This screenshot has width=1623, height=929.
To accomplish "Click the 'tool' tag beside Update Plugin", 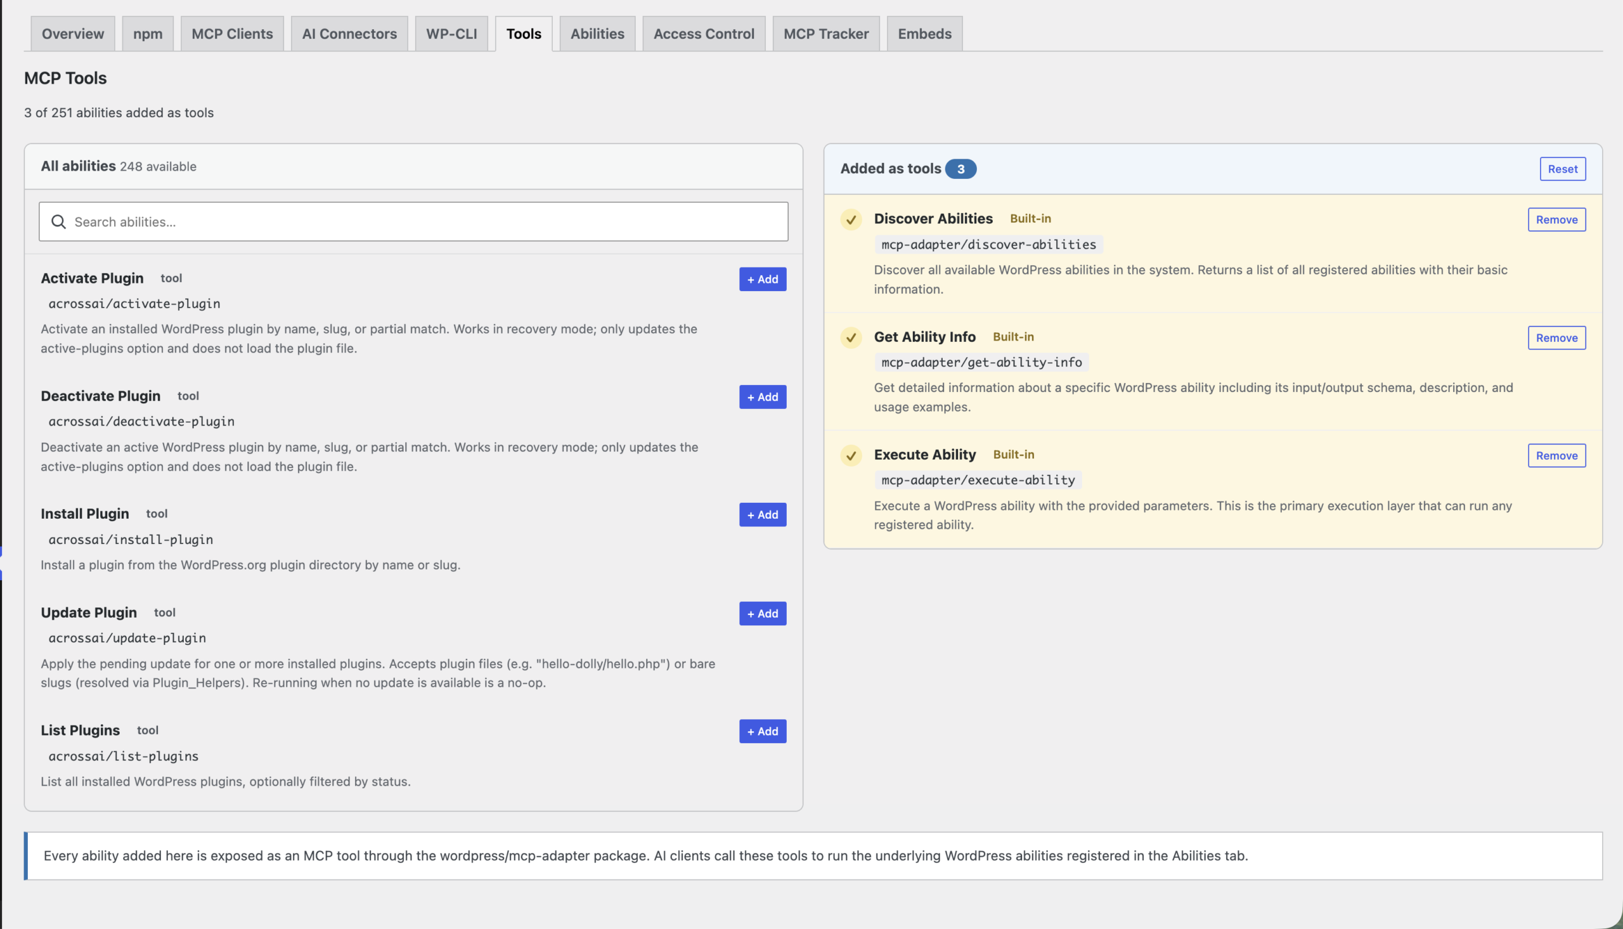I will pyautogui.click(x=165, y=613).
